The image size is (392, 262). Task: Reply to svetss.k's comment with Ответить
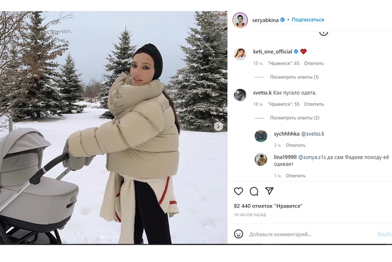pyautogui.click(x=314, y=104)
